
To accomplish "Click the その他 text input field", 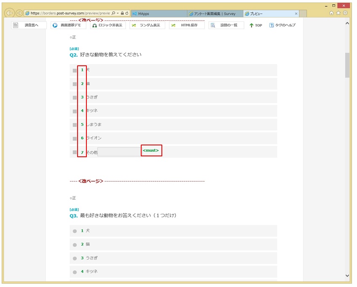I will pyautogui.click(x=119, y=152).
